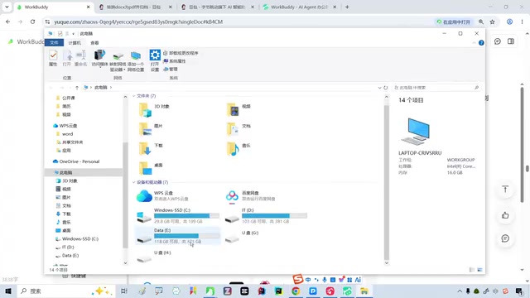Select the U 盘 (H:) drive
The height and width of the screenshot is (298, 530).
pos(154,256)
